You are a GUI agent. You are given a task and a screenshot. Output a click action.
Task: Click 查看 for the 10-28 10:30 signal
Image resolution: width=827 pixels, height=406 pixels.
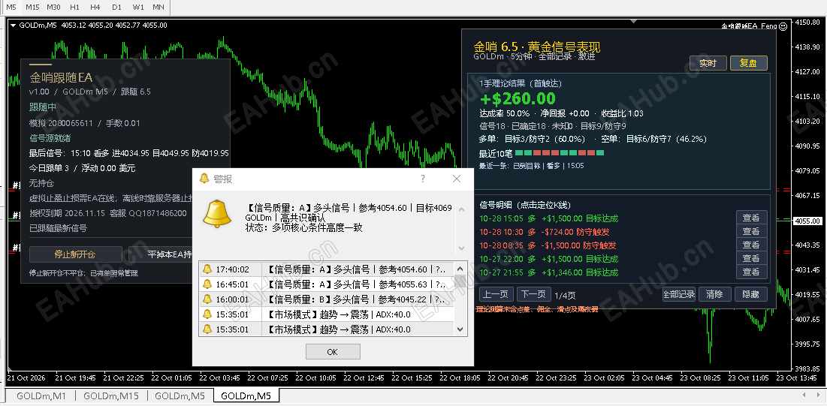(751, 231)
